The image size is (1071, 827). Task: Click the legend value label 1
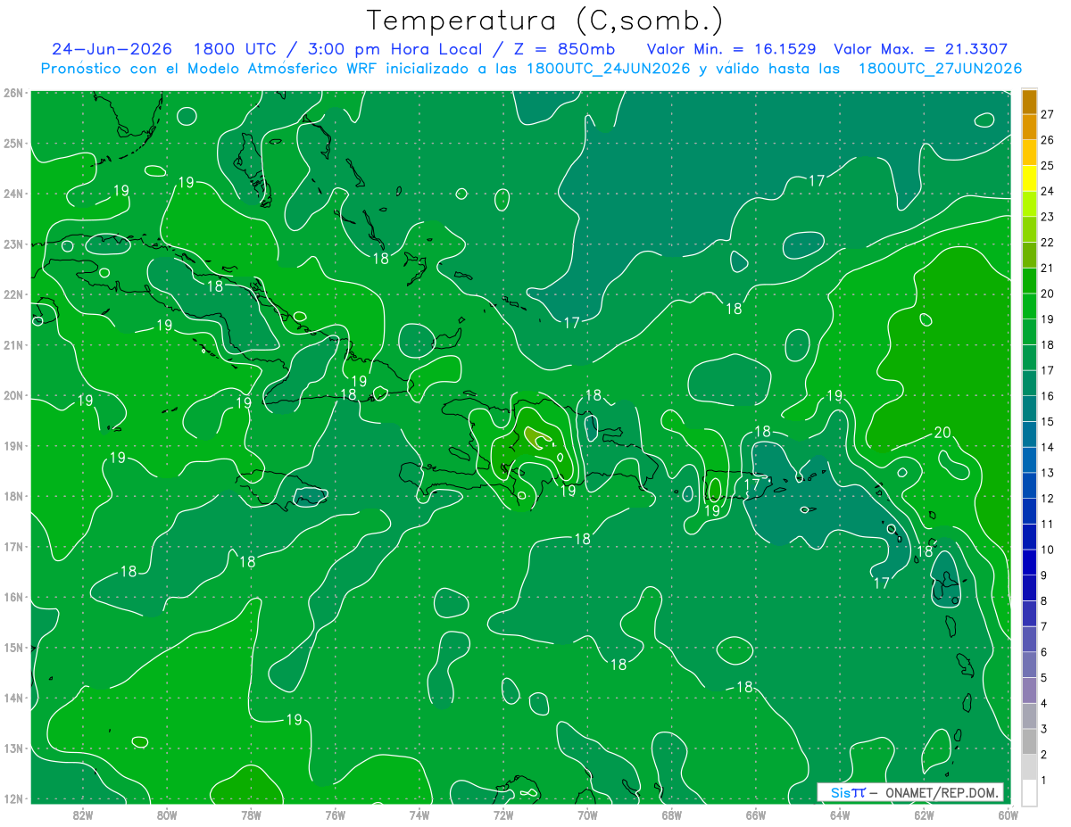point(1044,781)
